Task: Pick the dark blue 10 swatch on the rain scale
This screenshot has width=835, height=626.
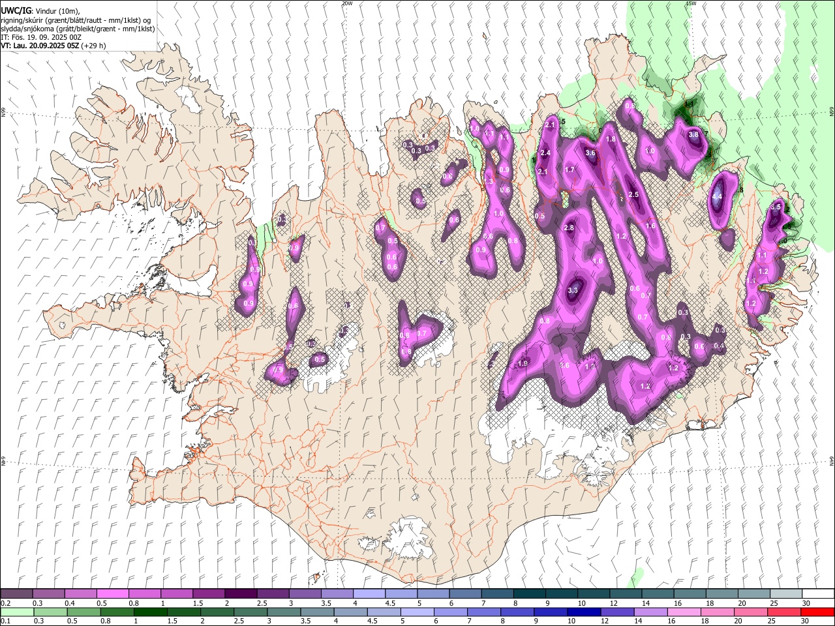Action: (x=583, y=612)
